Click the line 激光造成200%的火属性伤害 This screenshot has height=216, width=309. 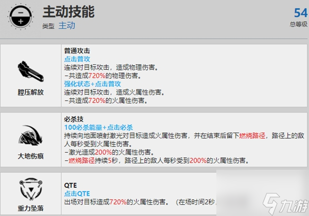(x=109, y=152)
